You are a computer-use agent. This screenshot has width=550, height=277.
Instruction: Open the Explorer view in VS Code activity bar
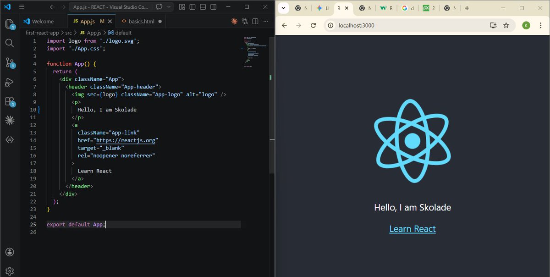pos(10,24)
